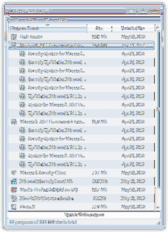The height and width of the screenshot is (232, 168).
Task: Click the vertical scrollbar thumb
Action: tap(158, 110)
